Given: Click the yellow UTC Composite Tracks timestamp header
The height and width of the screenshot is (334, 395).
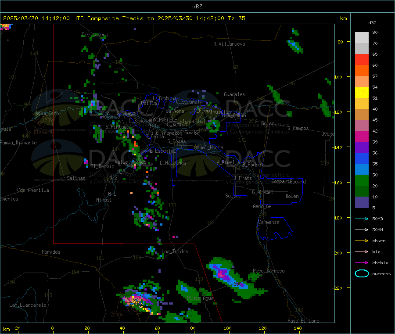Looking at the screenshot, I should (124, 18).
